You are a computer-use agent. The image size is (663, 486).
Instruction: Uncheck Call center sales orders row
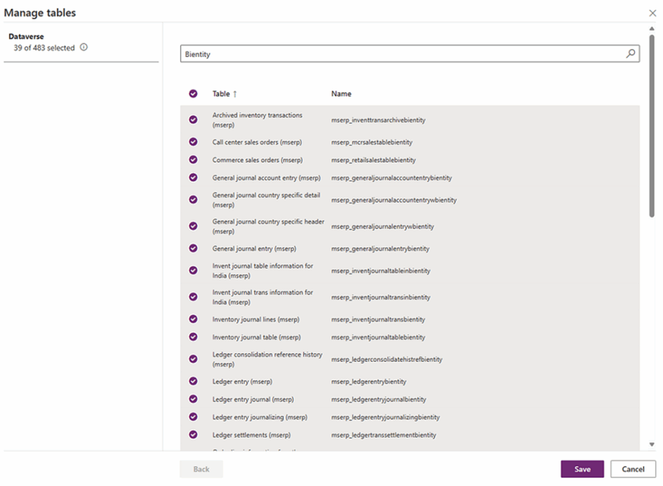193,142
